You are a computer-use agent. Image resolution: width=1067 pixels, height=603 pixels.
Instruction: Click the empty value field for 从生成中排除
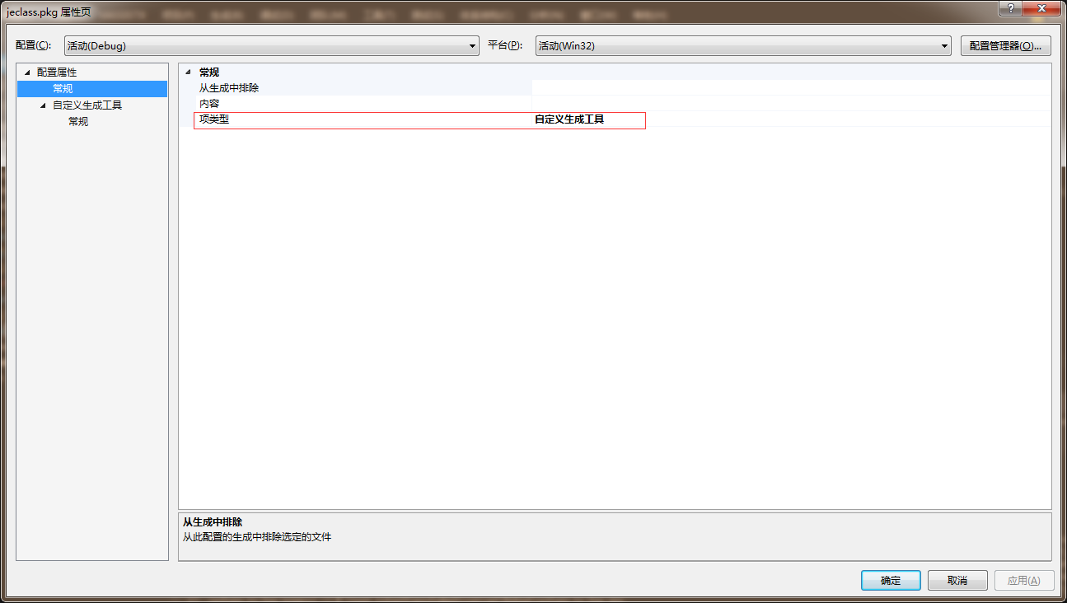tap(791, 88)
